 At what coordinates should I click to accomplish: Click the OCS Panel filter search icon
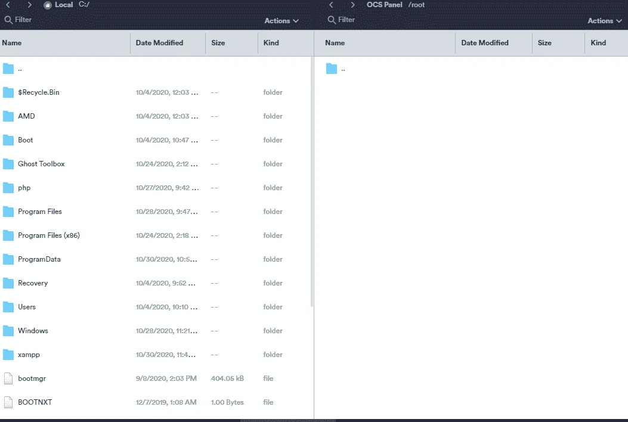(331, 20)
